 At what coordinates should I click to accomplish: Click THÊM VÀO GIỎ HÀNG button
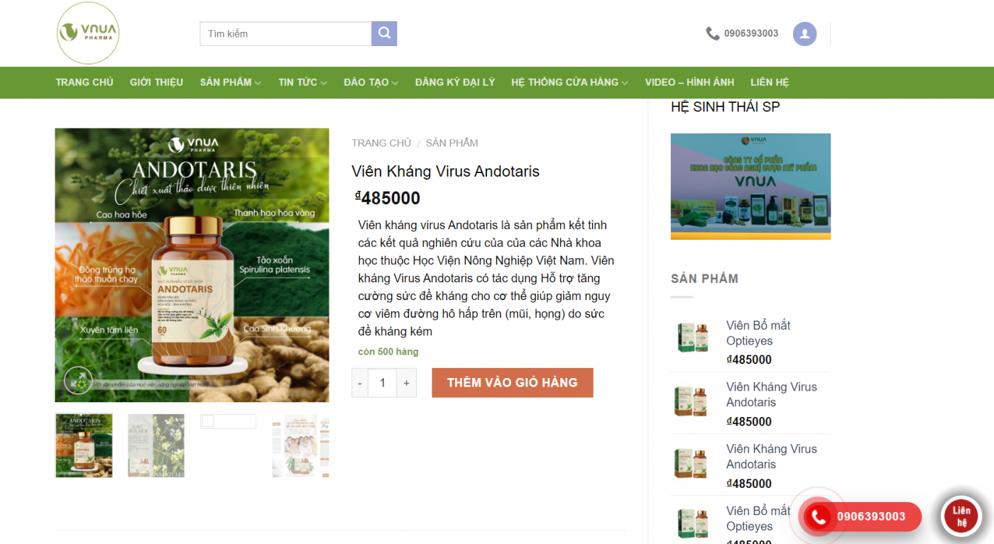(x=512, y=383)
